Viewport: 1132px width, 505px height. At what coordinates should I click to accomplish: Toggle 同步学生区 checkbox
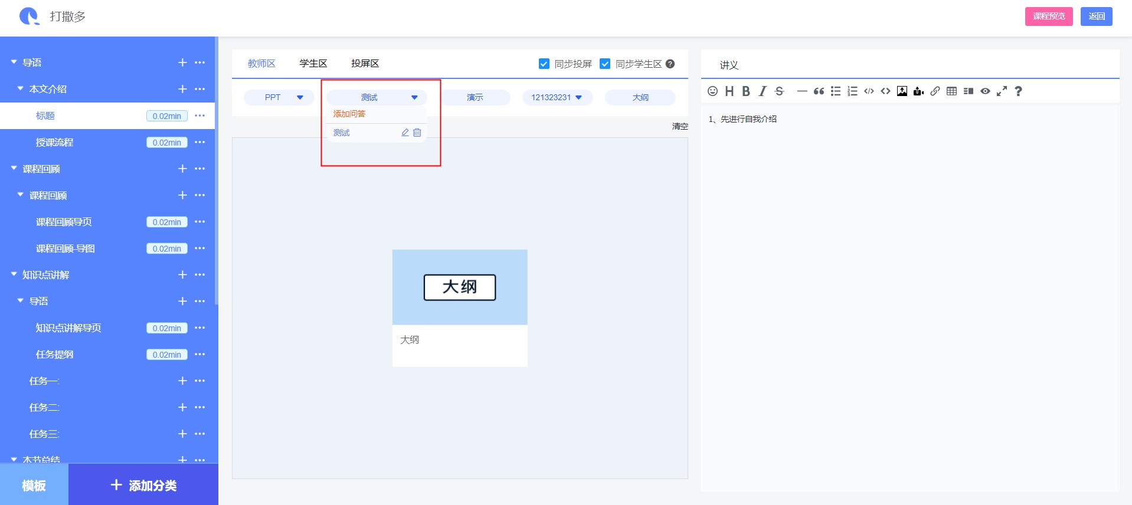(x=605, y=64)
